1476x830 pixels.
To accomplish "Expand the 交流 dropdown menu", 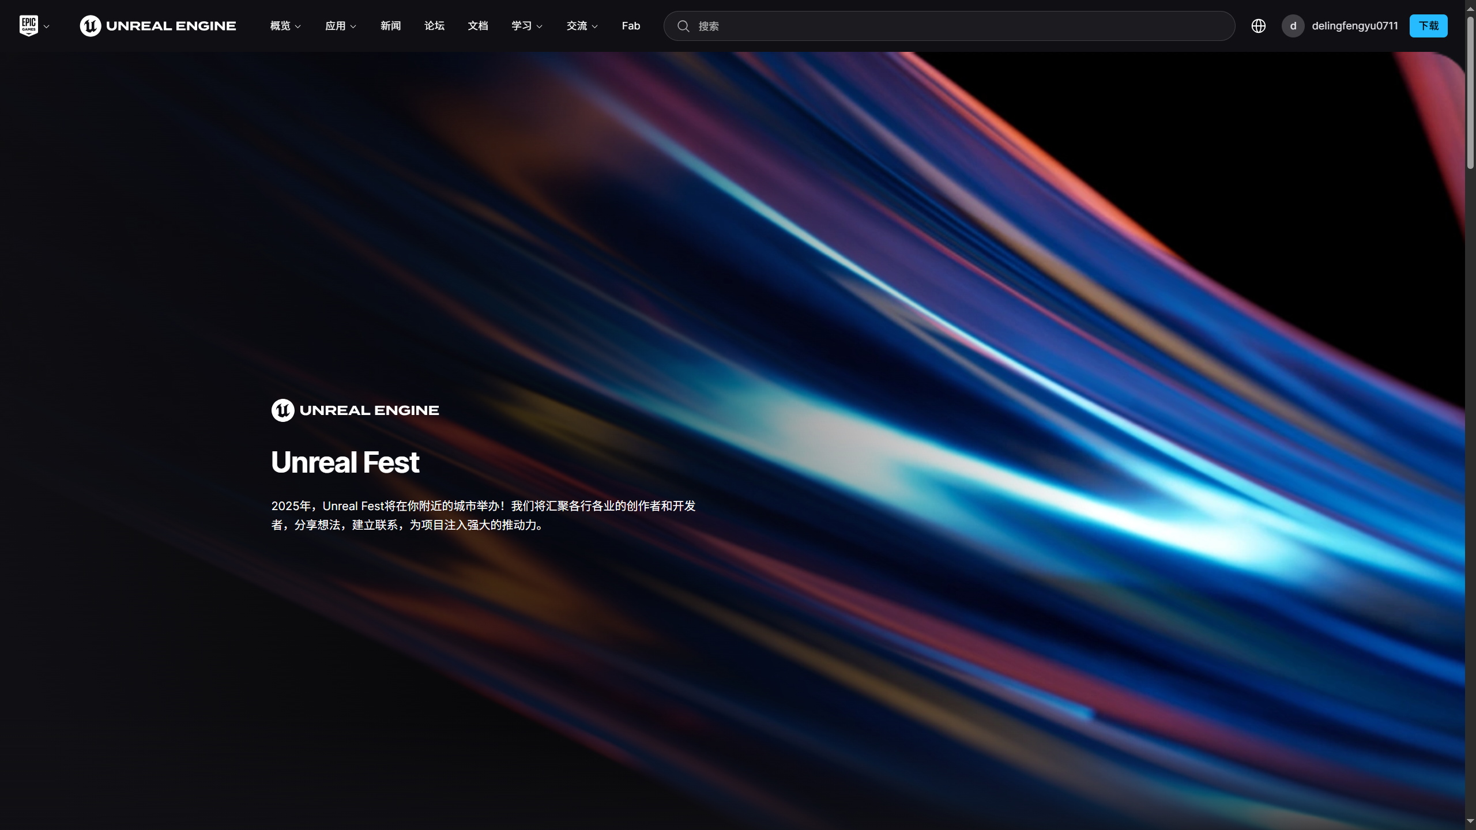I will click(x=582, y=26).
